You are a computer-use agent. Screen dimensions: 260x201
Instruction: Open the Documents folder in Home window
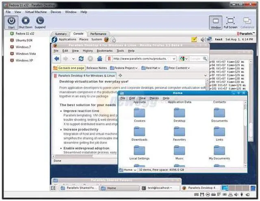point(219,115)
